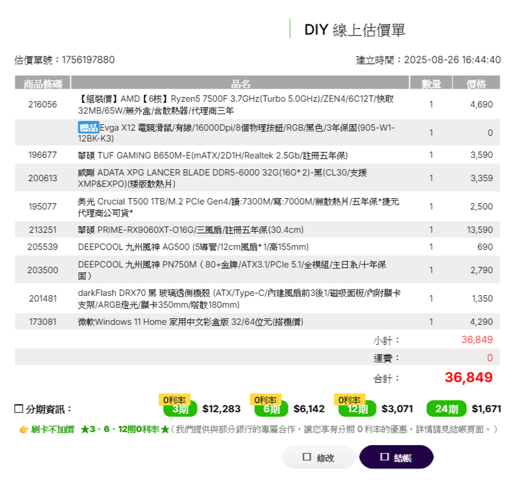Click the pointing hand emoji before 刷卡不加價
Viewport: 515px width, 482px height.
(x=24, y=429)
